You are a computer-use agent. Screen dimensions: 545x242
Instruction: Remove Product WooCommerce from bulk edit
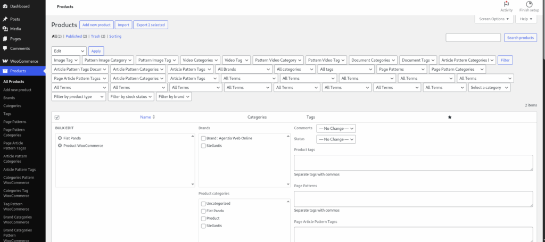[60, 146]
